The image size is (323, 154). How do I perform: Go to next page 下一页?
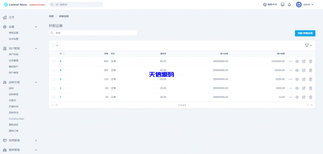click(310, 105)
